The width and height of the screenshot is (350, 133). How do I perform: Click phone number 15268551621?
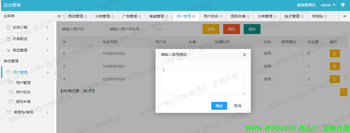(114, 66)
